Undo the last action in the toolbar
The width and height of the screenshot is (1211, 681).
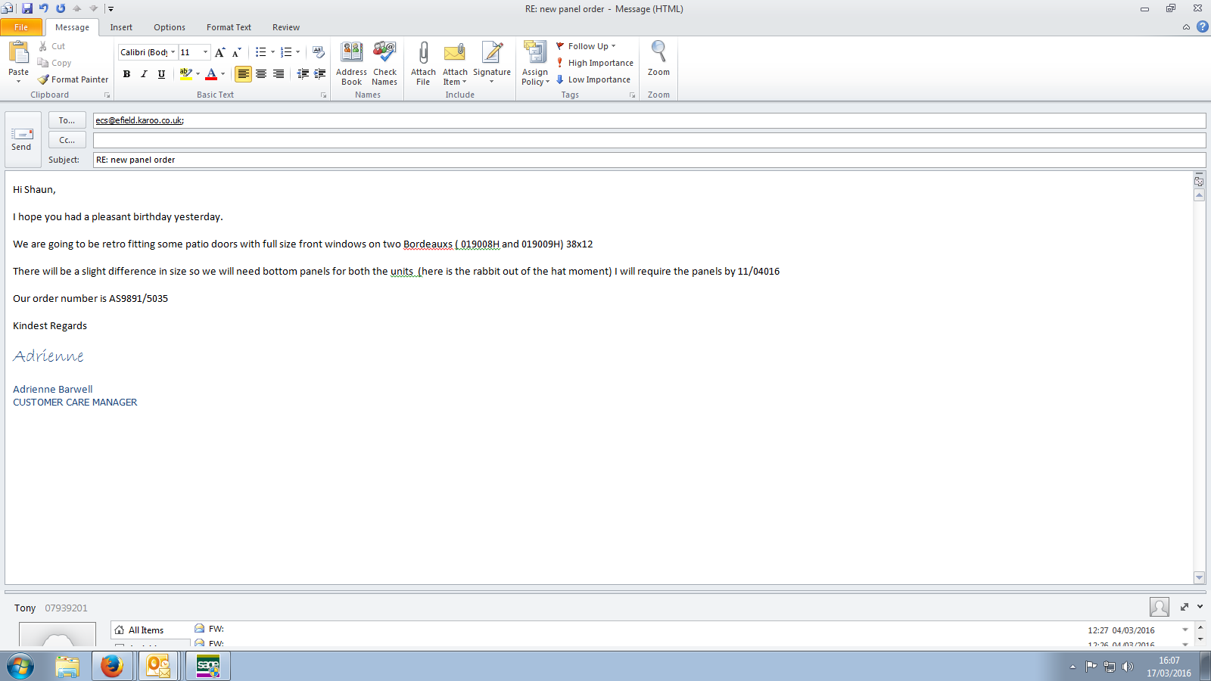click(x=44, y=8)
